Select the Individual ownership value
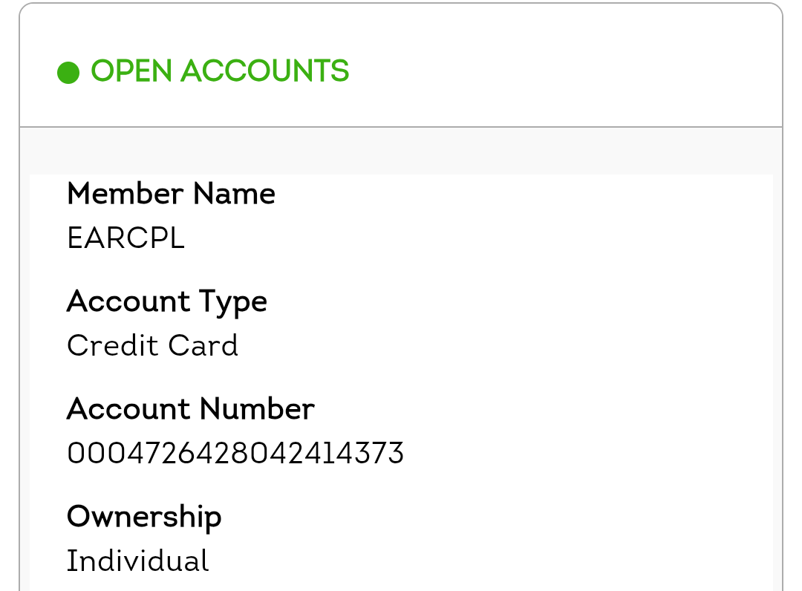 click(x=137, y=561)
